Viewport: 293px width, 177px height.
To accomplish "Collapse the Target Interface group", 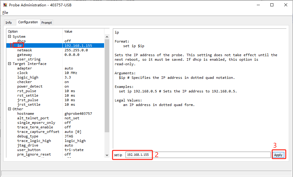I will (x=10, y=64).
